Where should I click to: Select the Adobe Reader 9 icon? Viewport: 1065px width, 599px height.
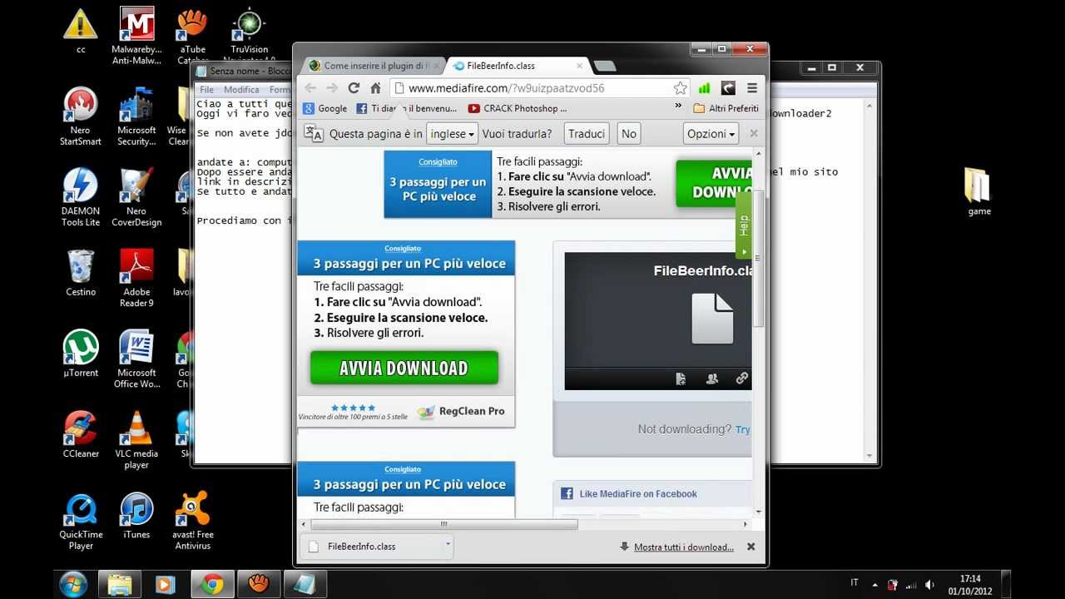coord(136,279)
